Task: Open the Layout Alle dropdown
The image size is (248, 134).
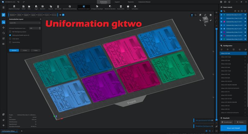Action: (25, 23)
